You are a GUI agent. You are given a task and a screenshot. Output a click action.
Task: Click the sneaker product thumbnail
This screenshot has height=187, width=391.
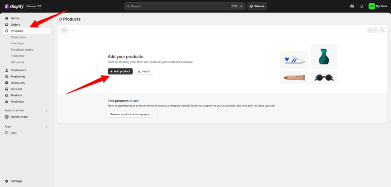coord(294,60)
